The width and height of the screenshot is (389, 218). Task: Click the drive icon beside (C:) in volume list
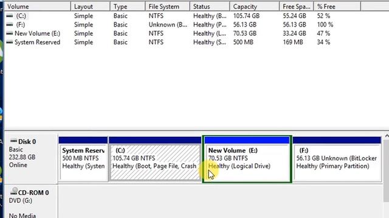tap(10, 16)
